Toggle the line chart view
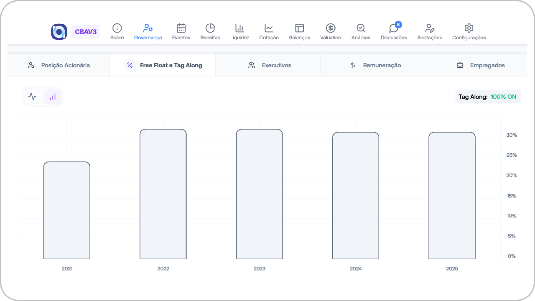Viewport: 535px width, 301px height. tap(33, 97)
